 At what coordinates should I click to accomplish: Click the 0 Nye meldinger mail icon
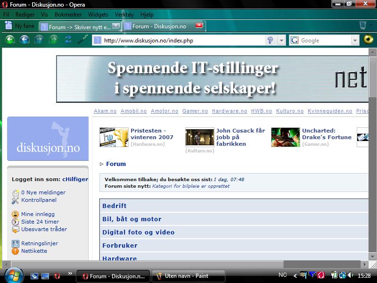tap(16, 193)
